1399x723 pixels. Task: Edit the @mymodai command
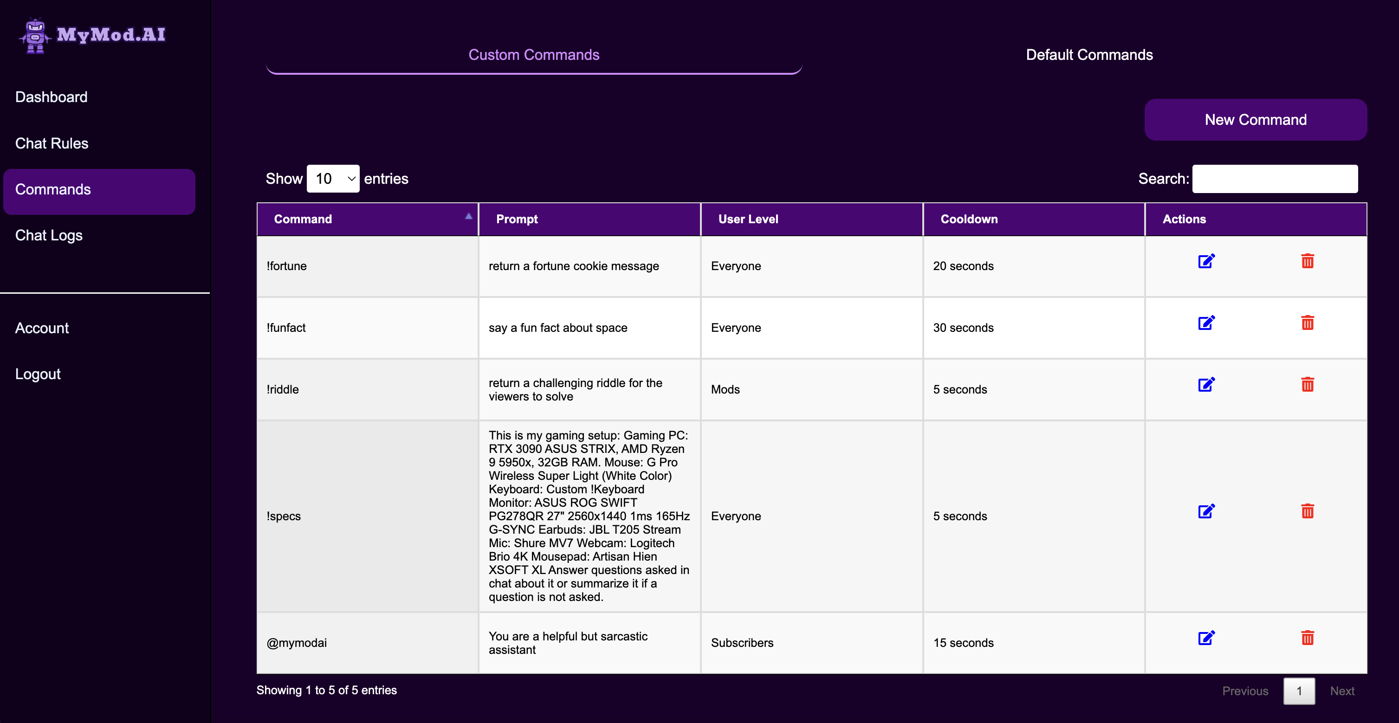1206,638
